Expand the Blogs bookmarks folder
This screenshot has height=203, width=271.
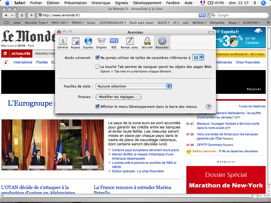(x=234, y=23)
